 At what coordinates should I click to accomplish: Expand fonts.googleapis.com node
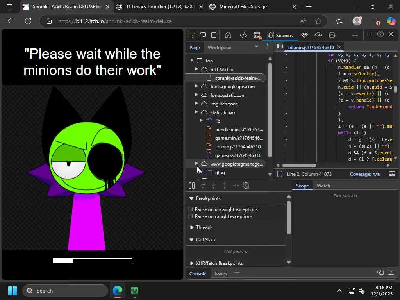pos(196,86)
